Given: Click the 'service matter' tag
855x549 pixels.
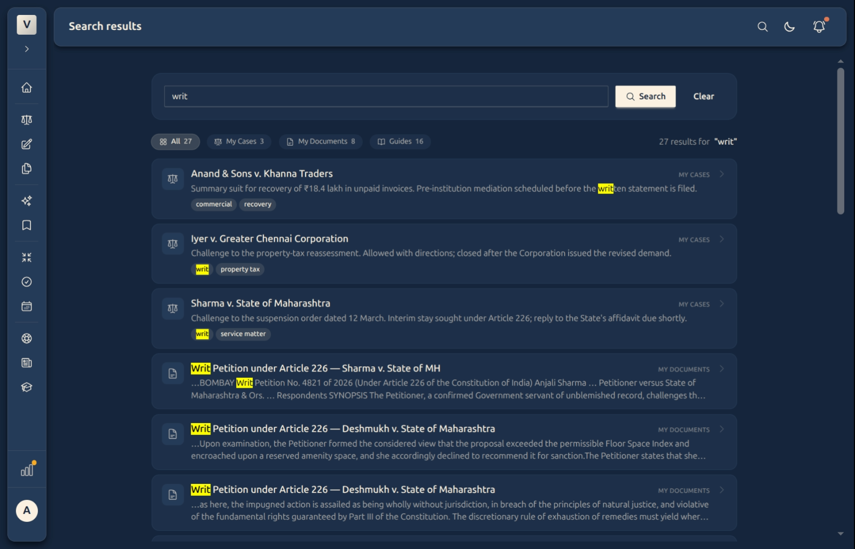Looking at the screenshot, I should 243,334.
